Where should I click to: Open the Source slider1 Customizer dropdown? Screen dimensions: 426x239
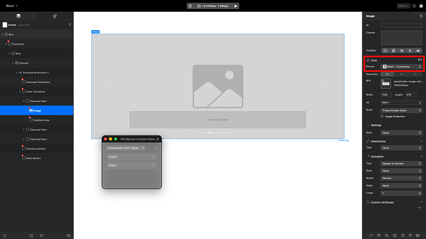coord(402,67)
